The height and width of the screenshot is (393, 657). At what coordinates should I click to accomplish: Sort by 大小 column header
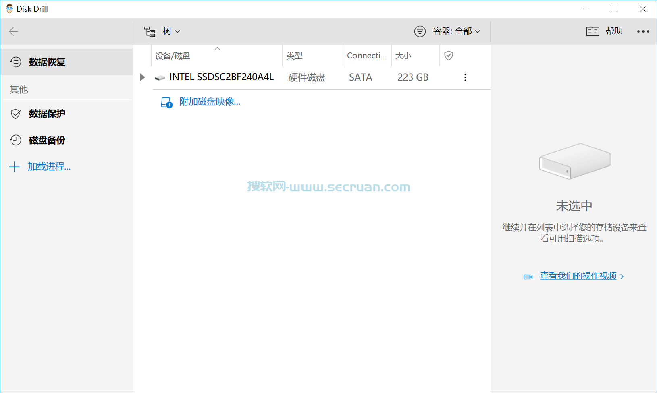click(416, 56)
